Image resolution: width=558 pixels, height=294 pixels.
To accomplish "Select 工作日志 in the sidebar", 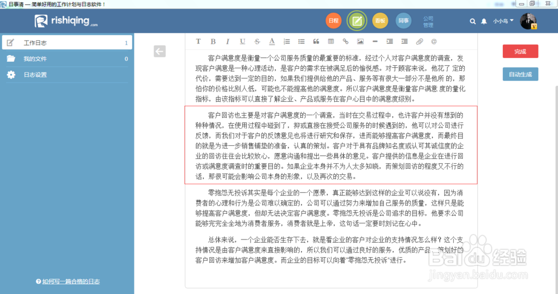I will tap(68, 43).
